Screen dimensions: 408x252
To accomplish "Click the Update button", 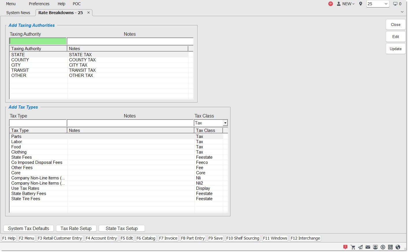I will pos(395,49).
